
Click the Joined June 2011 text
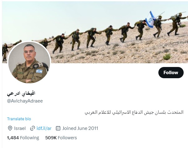point(80,128)
